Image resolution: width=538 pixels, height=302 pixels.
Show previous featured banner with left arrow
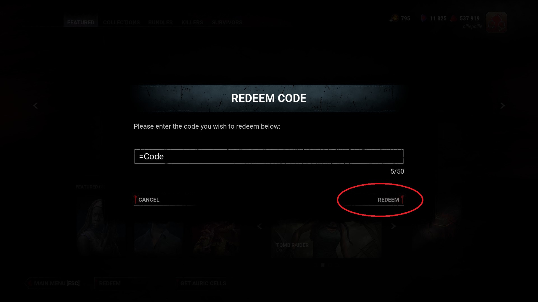click(35, 105)
